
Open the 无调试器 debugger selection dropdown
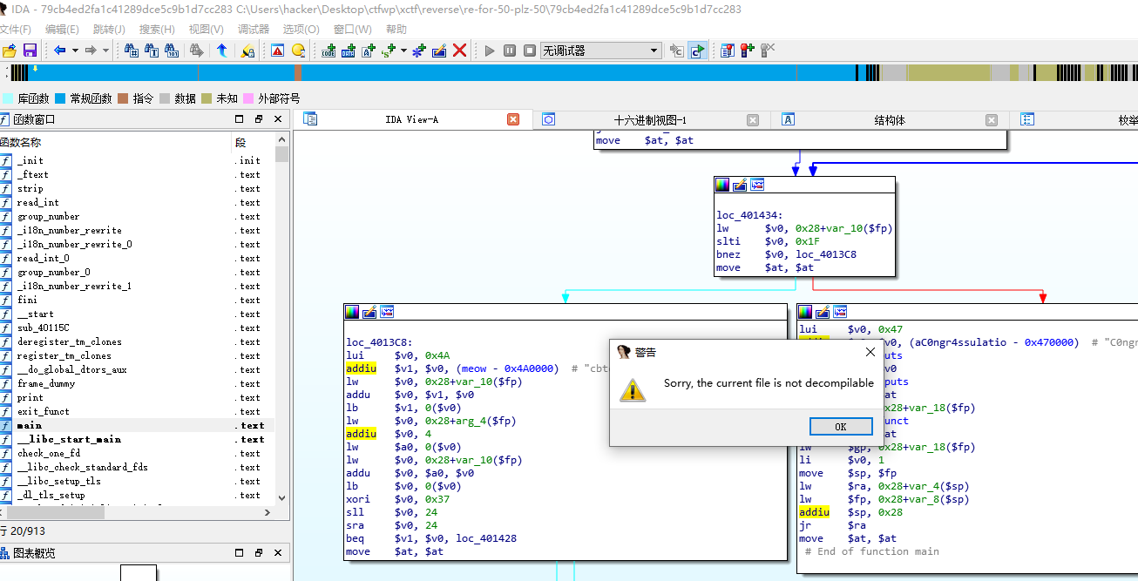[601, 51]
